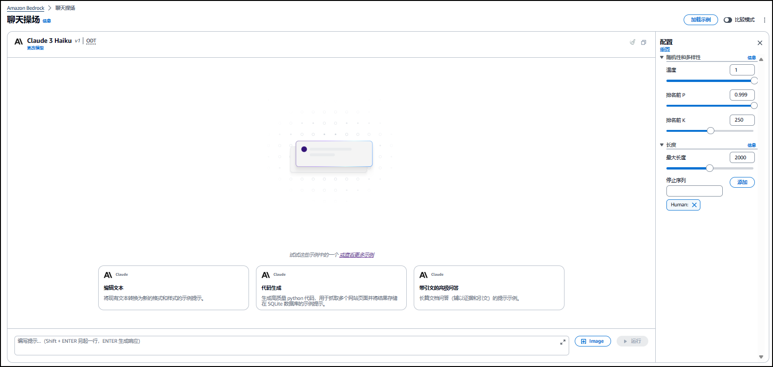773x367 pixels.
Task: Click the Anthropic logo beside Claude 3 Haiku
Action: pos(19,41)
